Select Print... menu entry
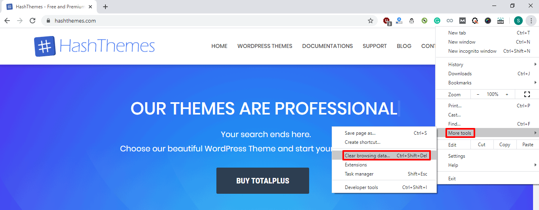The height and width of the screenshot is (210, 539). [x=487, y=105]
